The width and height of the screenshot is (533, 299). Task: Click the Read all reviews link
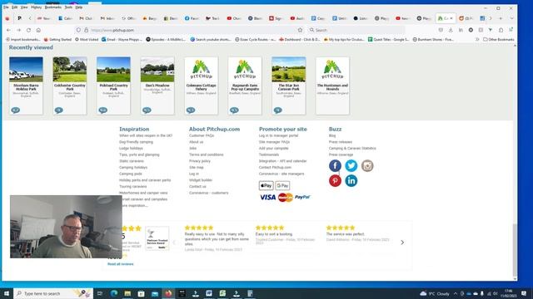121,264
